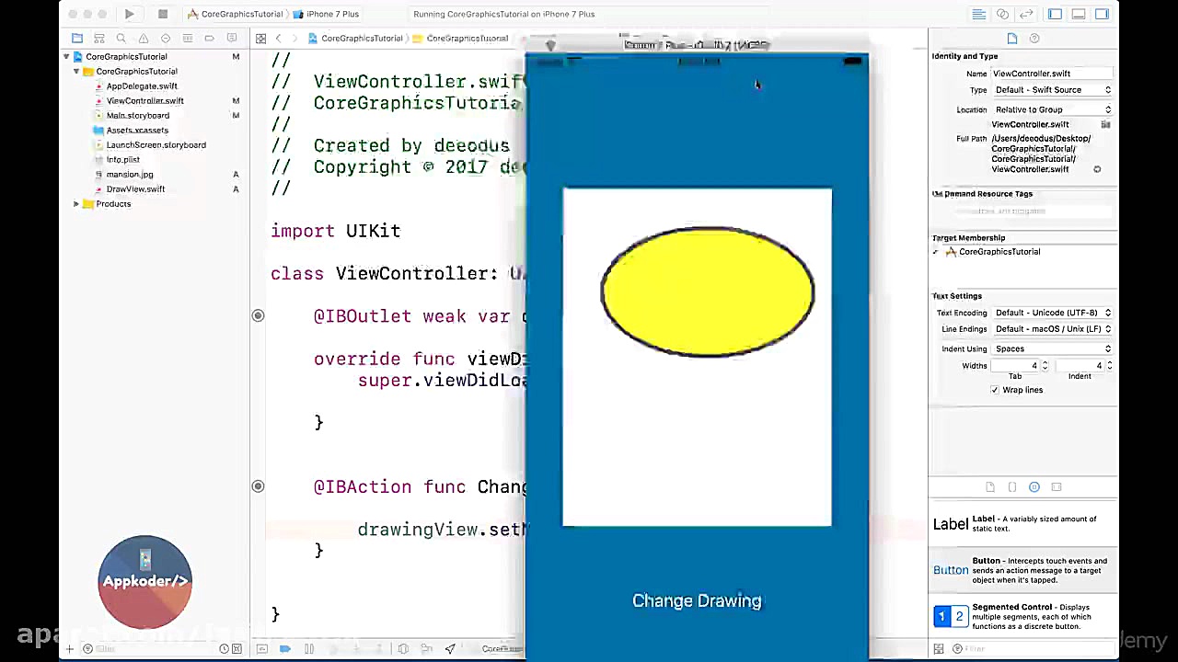This screenshot has width=1178, height=662.
Task: Choose the iPhone 7 Plus destination
Action: [x=326, y=14]
